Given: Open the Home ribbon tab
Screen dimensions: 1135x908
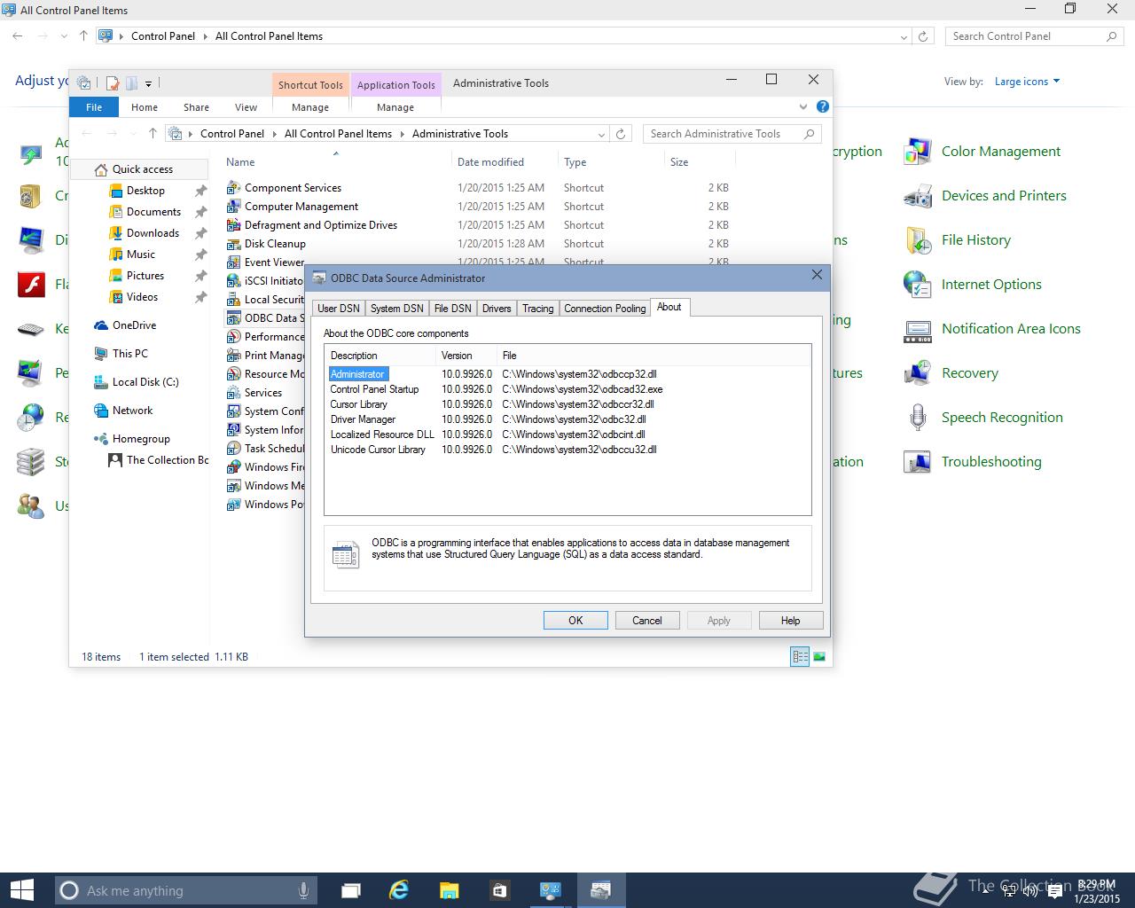Looking at the screenshot, I should (x=145, y=107).
